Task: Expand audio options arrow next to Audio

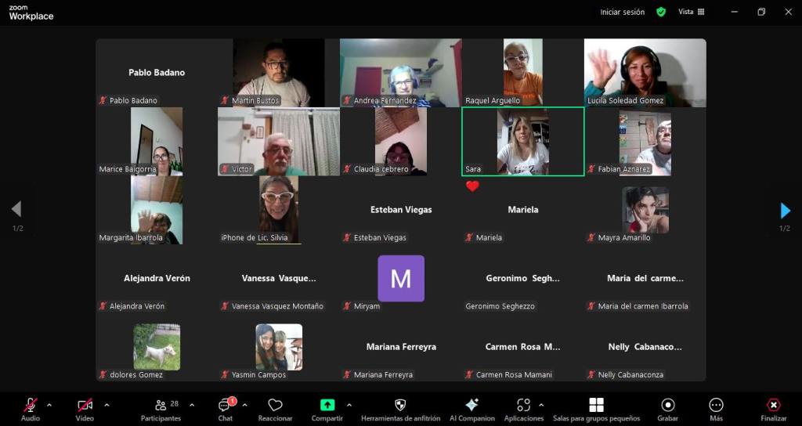Action: point(49,405)
